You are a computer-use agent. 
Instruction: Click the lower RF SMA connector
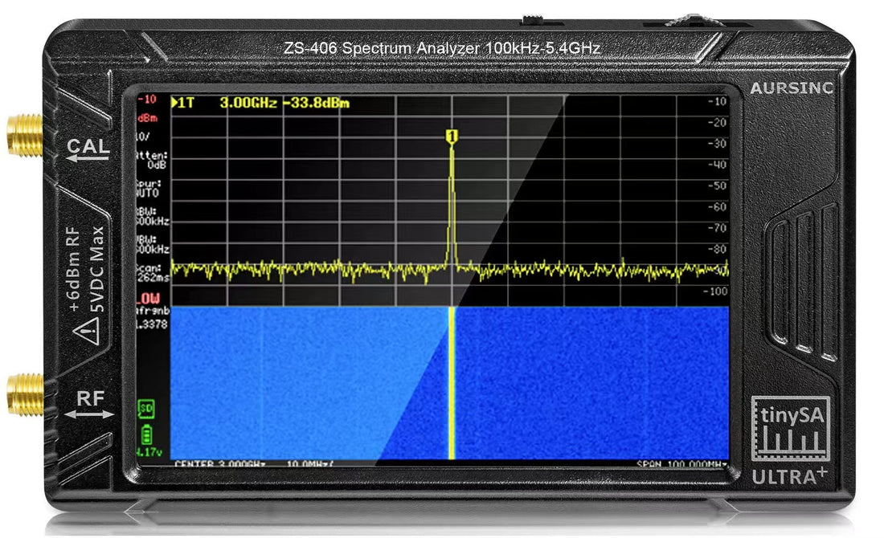[x=24, y=393]
